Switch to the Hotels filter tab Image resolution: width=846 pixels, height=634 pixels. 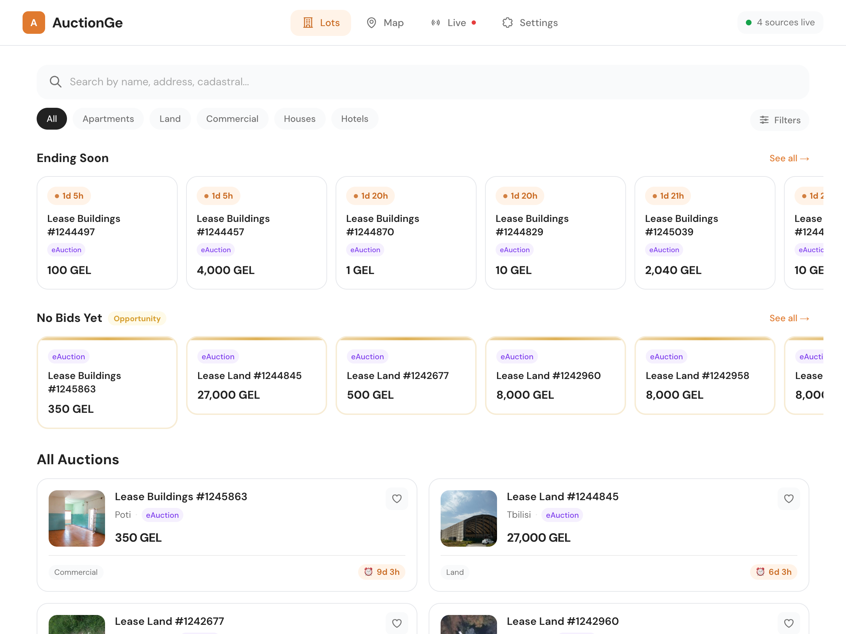pos(354,118)
